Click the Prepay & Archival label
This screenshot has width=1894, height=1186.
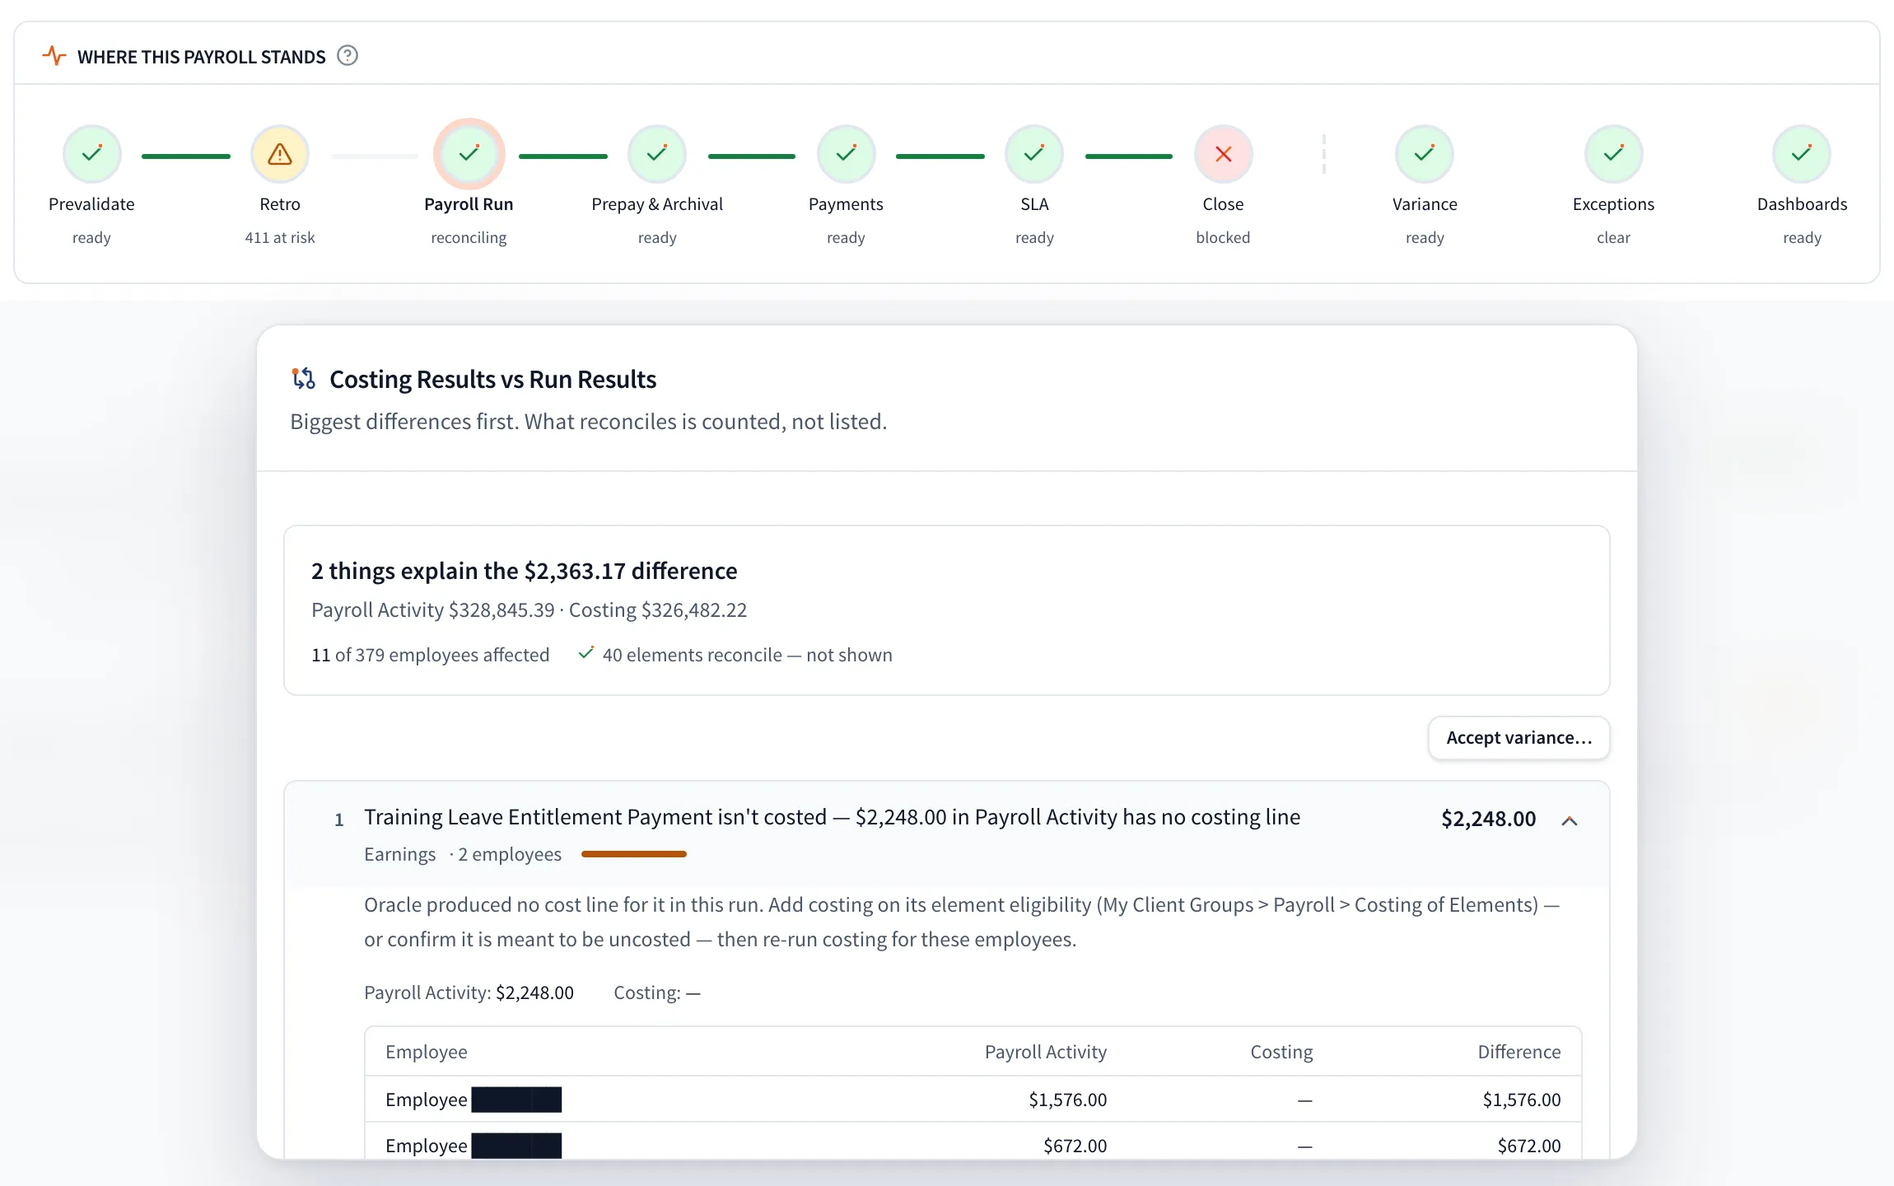[657, 204]
